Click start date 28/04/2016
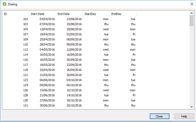 click(x=47, y=44)
